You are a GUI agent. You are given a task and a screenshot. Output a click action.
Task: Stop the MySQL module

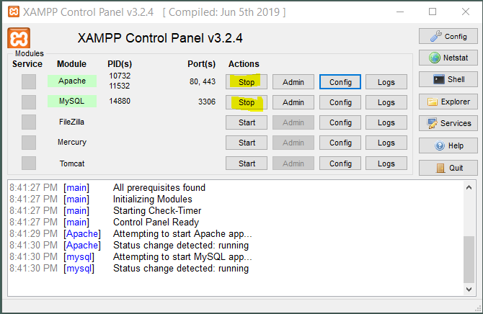coord(247,102)
